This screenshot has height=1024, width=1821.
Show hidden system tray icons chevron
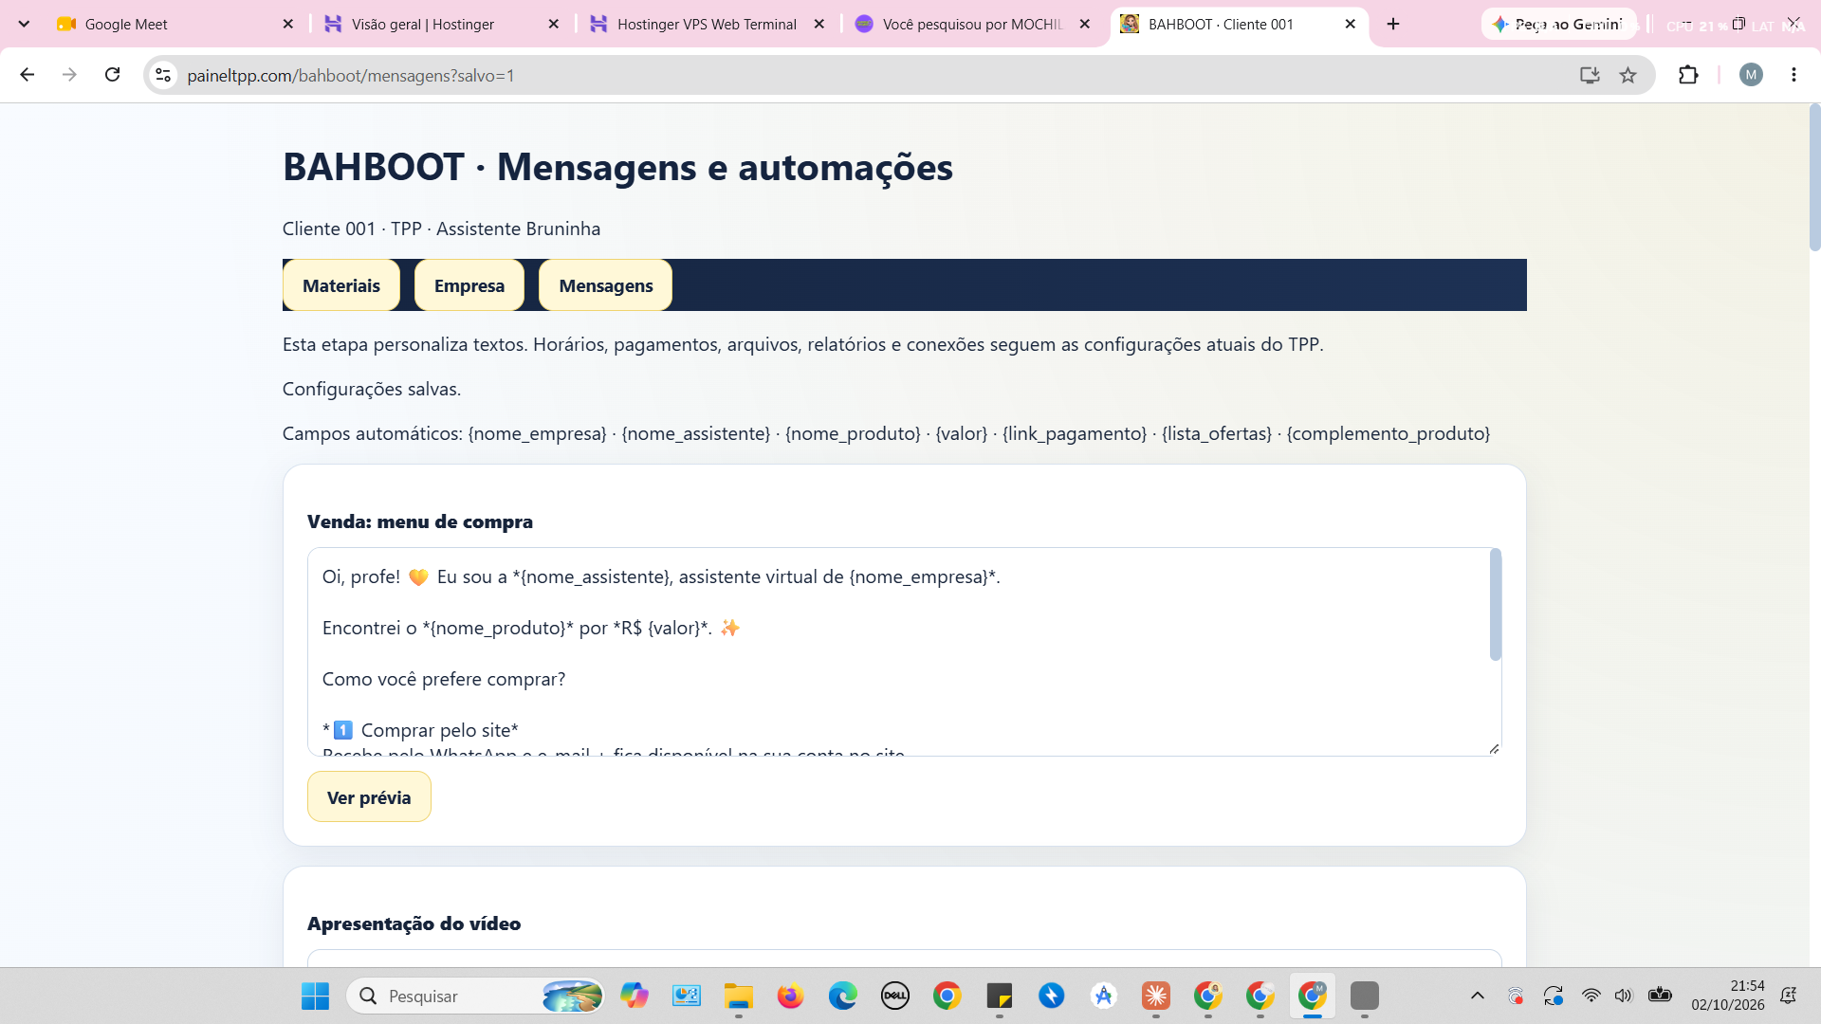(x=1478, y=996)
